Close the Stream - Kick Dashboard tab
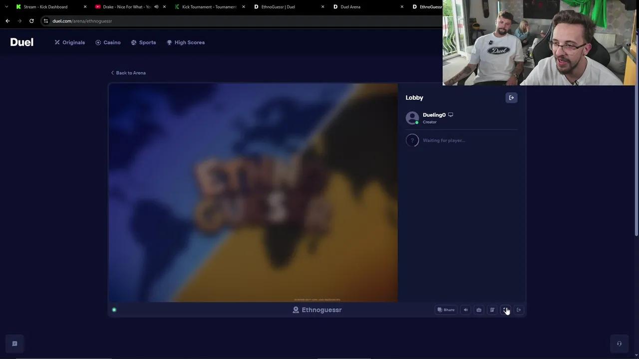Screen dimensions: 639x359 [85, 7]
